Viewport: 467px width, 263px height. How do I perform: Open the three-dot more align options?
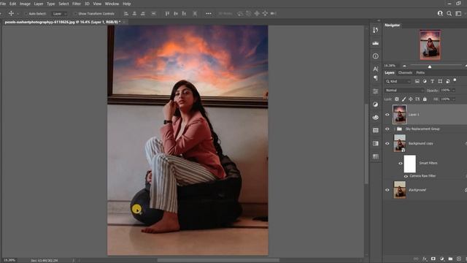pos(209,13)
